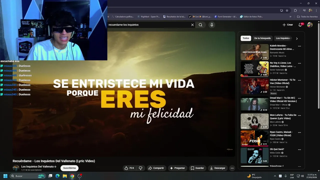
Task: Open the Crear menu on YouTube
Action: (x=288, y=25)
